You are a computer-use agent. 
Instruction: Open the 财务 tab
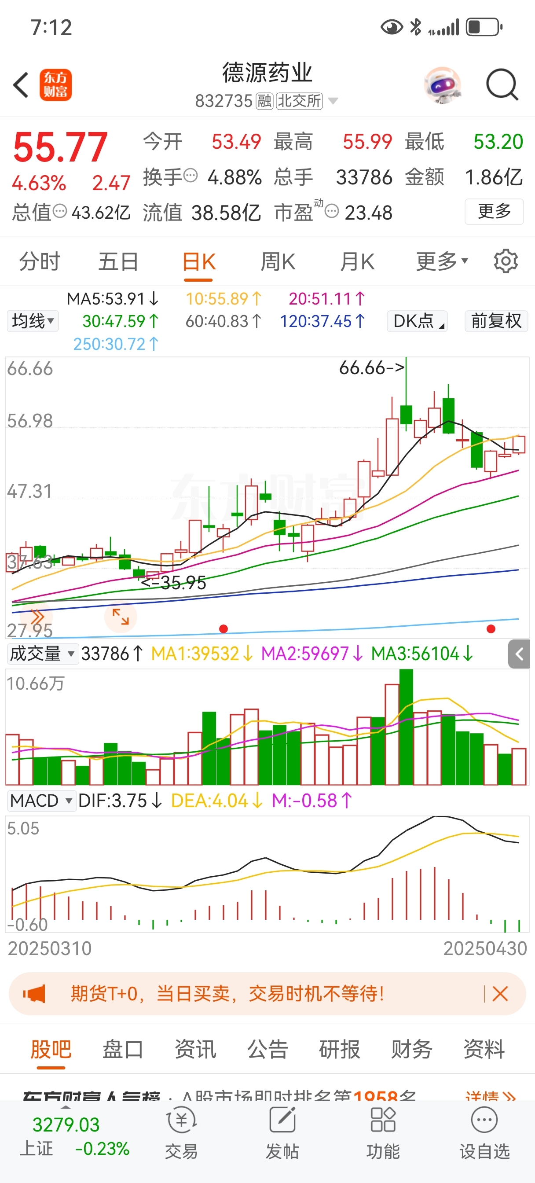click(411, 1049)
